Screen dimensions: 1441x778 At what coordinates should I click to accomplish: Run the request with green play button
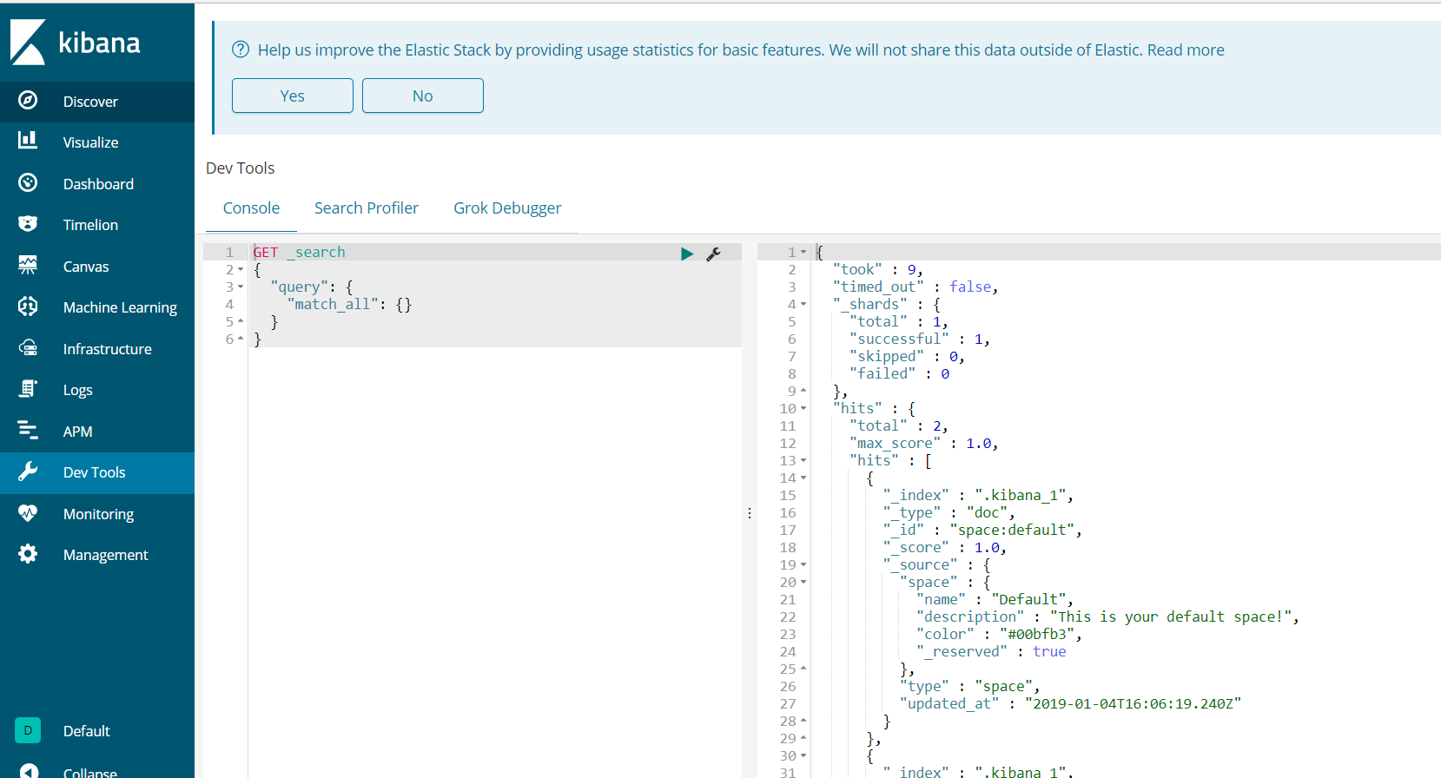(x=687, y=254)
